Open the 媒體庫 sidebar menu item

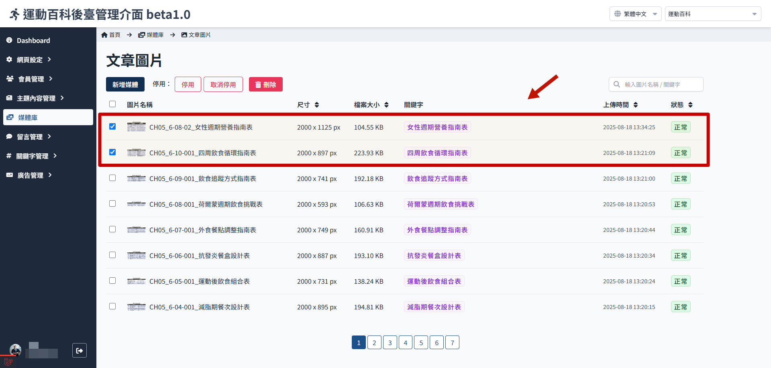coord(48,117)
